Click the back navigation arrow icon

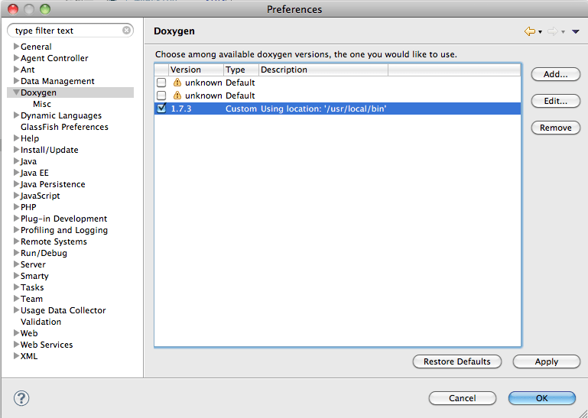529,31
